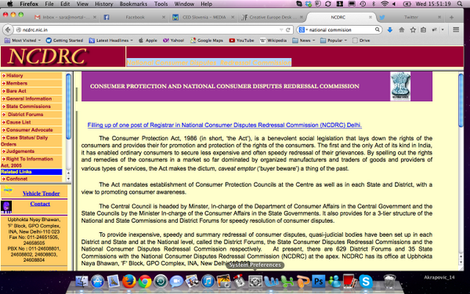Screen dimensions: 470x294
Task: Open the Registrar post filling link
Action: coord(225,125)
